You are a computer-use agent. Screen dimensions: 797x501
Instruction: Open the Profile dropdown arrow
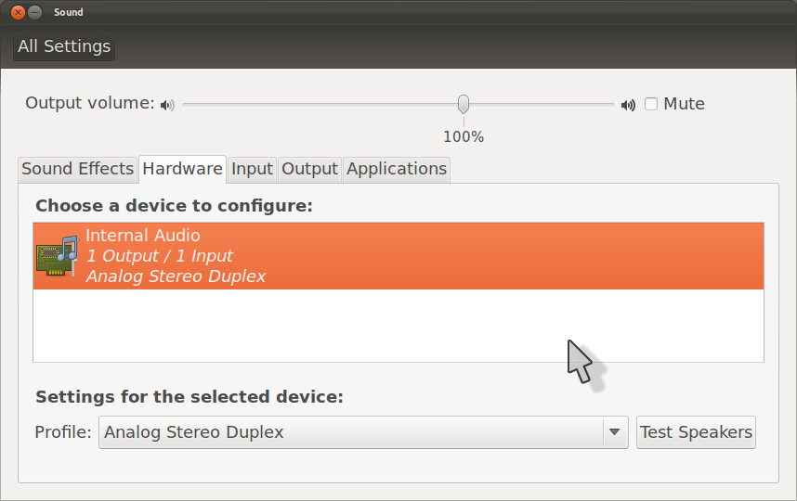615,432
